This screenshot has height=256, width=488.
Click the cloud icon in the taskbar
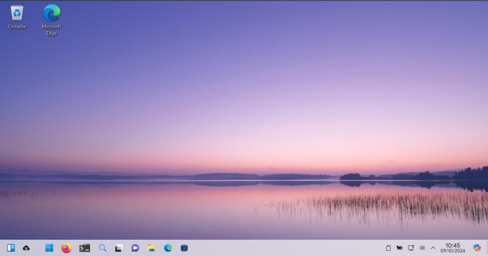click(x=26, y=248)
